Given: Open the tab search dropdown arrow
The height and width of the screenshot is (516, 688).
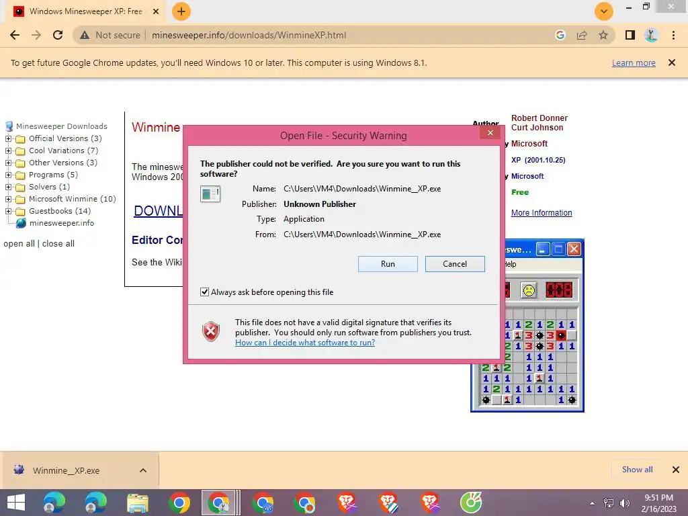Looking at the screenshot, I should point(604,11).
